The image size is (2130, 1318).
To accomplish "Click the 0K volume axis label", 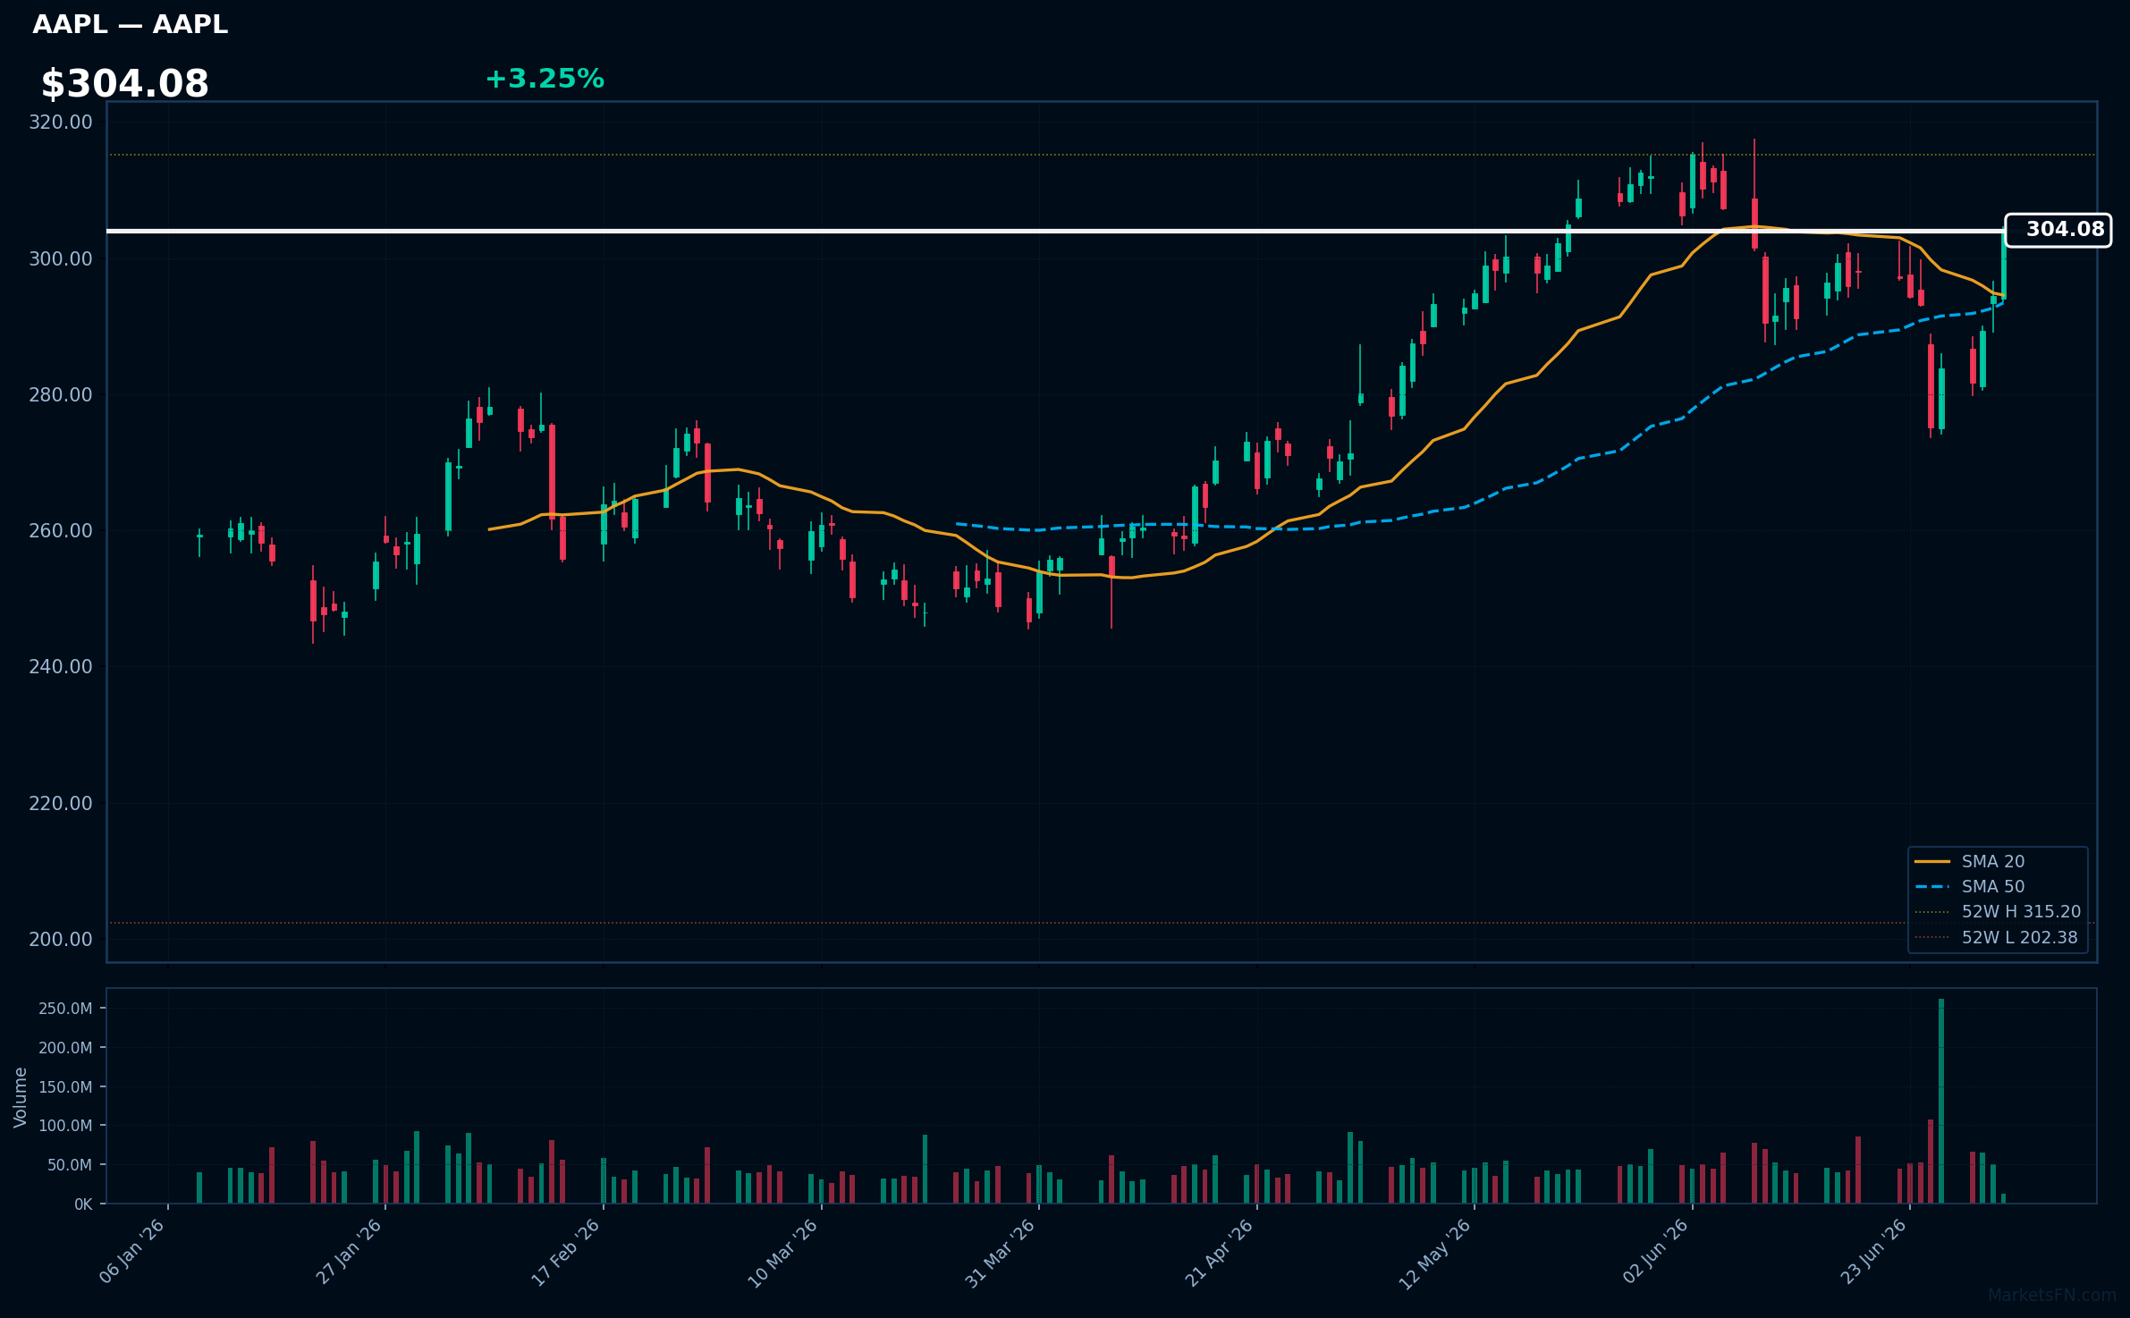I will 83,1204.
